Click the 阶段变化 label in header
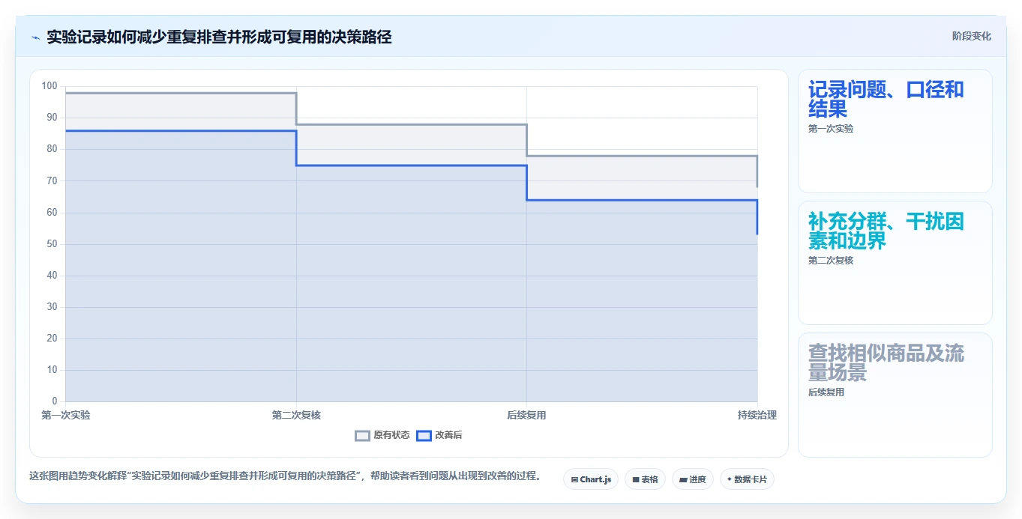 [x=971, y=36]
